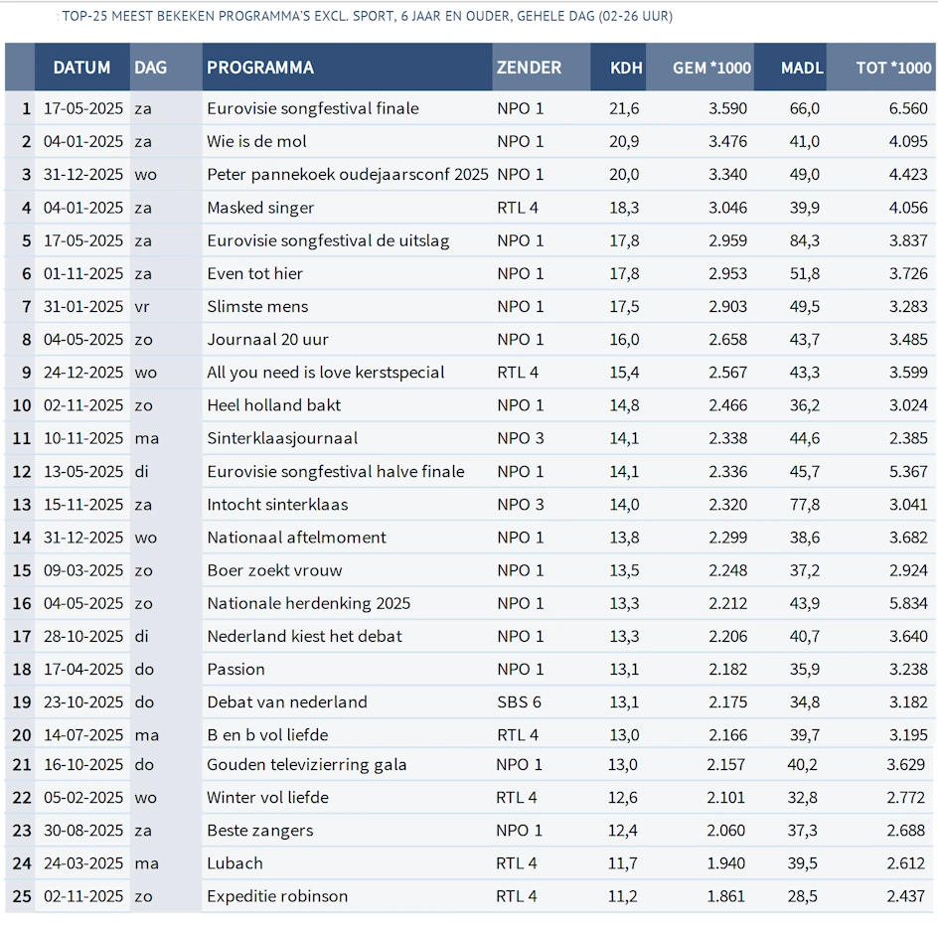This screenshot has height=930, width=938.
Task: Select Peter pannekoek oudejaarsconf 2025 entry
Action: 347,175
